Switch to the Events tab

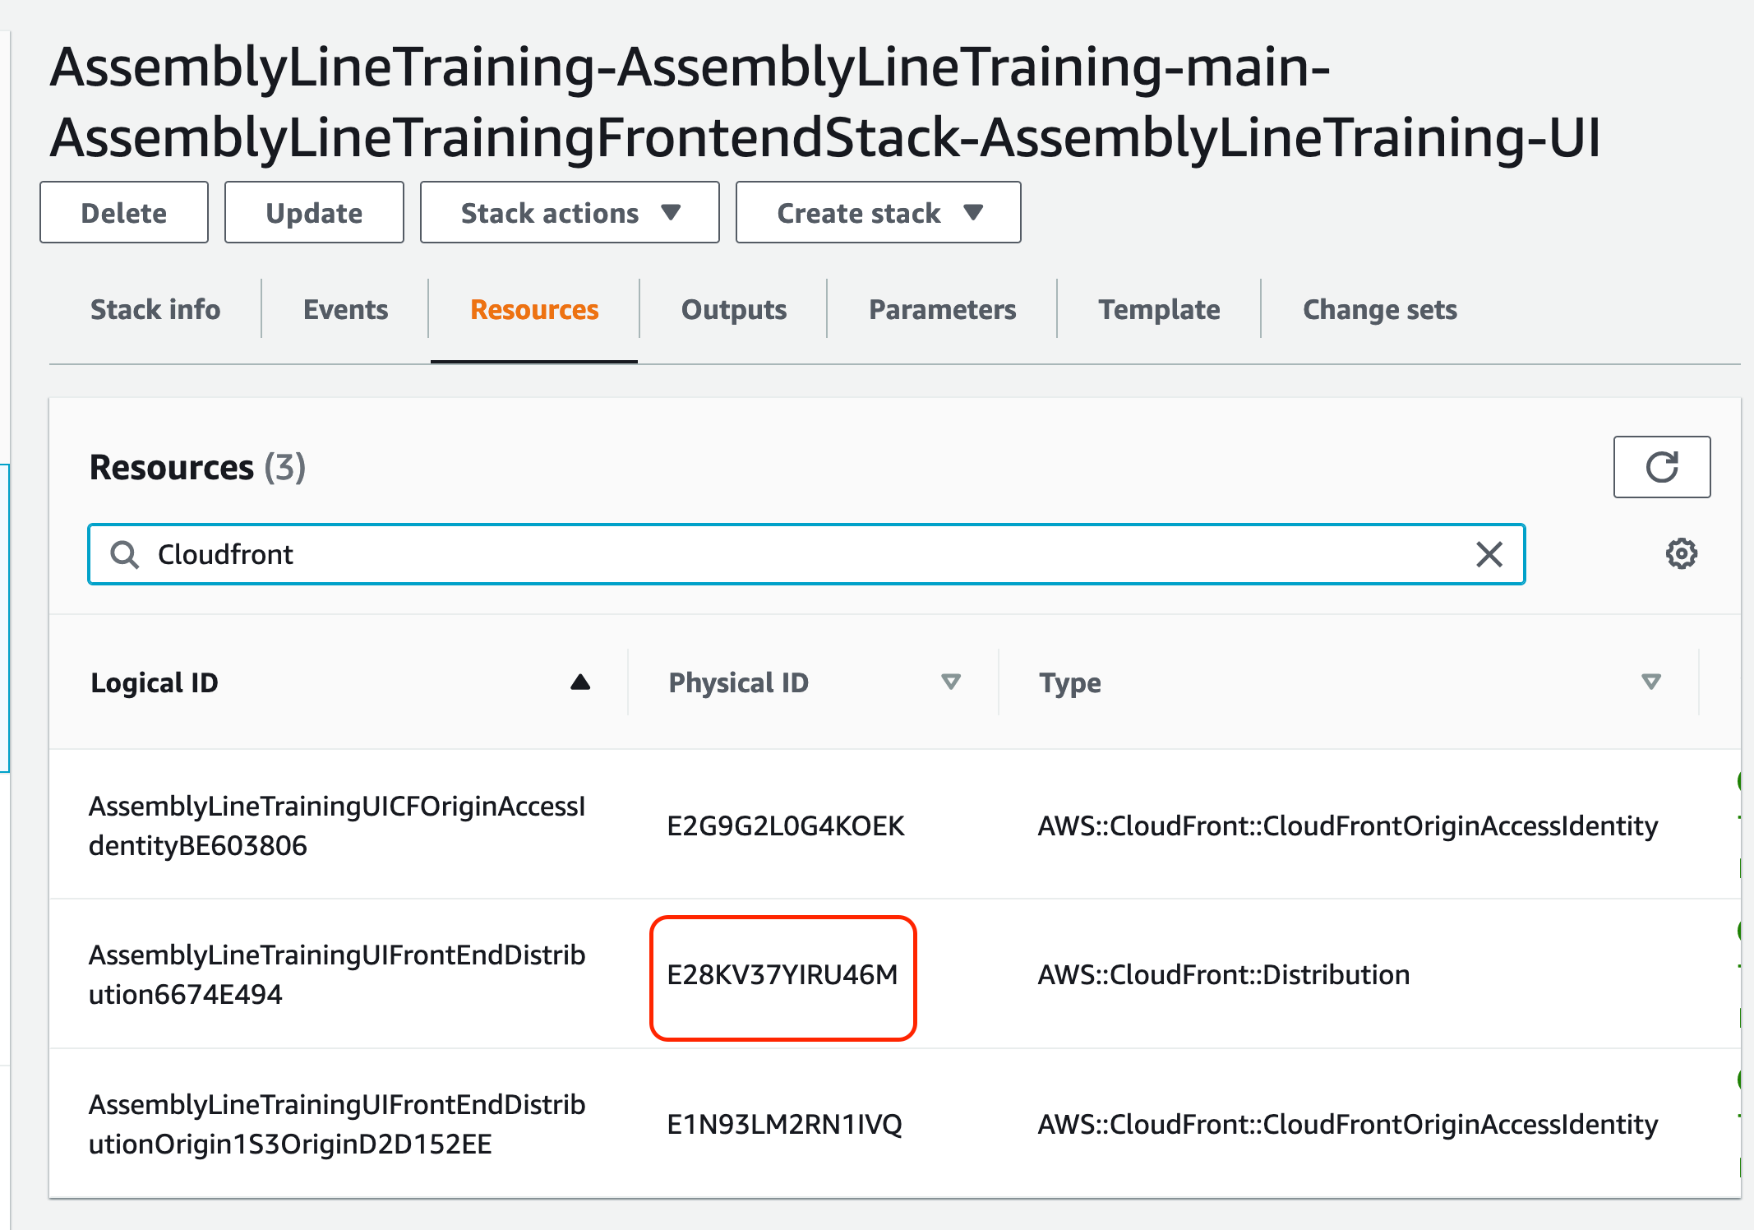[345, 310]
